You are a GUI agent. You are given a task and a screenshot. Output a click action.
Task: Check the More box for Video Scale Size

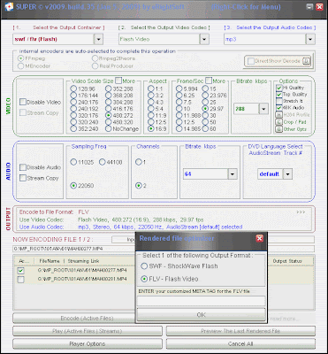coord(118,81)
